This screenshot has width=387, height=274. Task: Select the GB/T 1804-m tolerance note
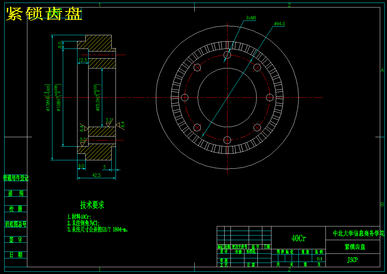click(x=98, y=229)
